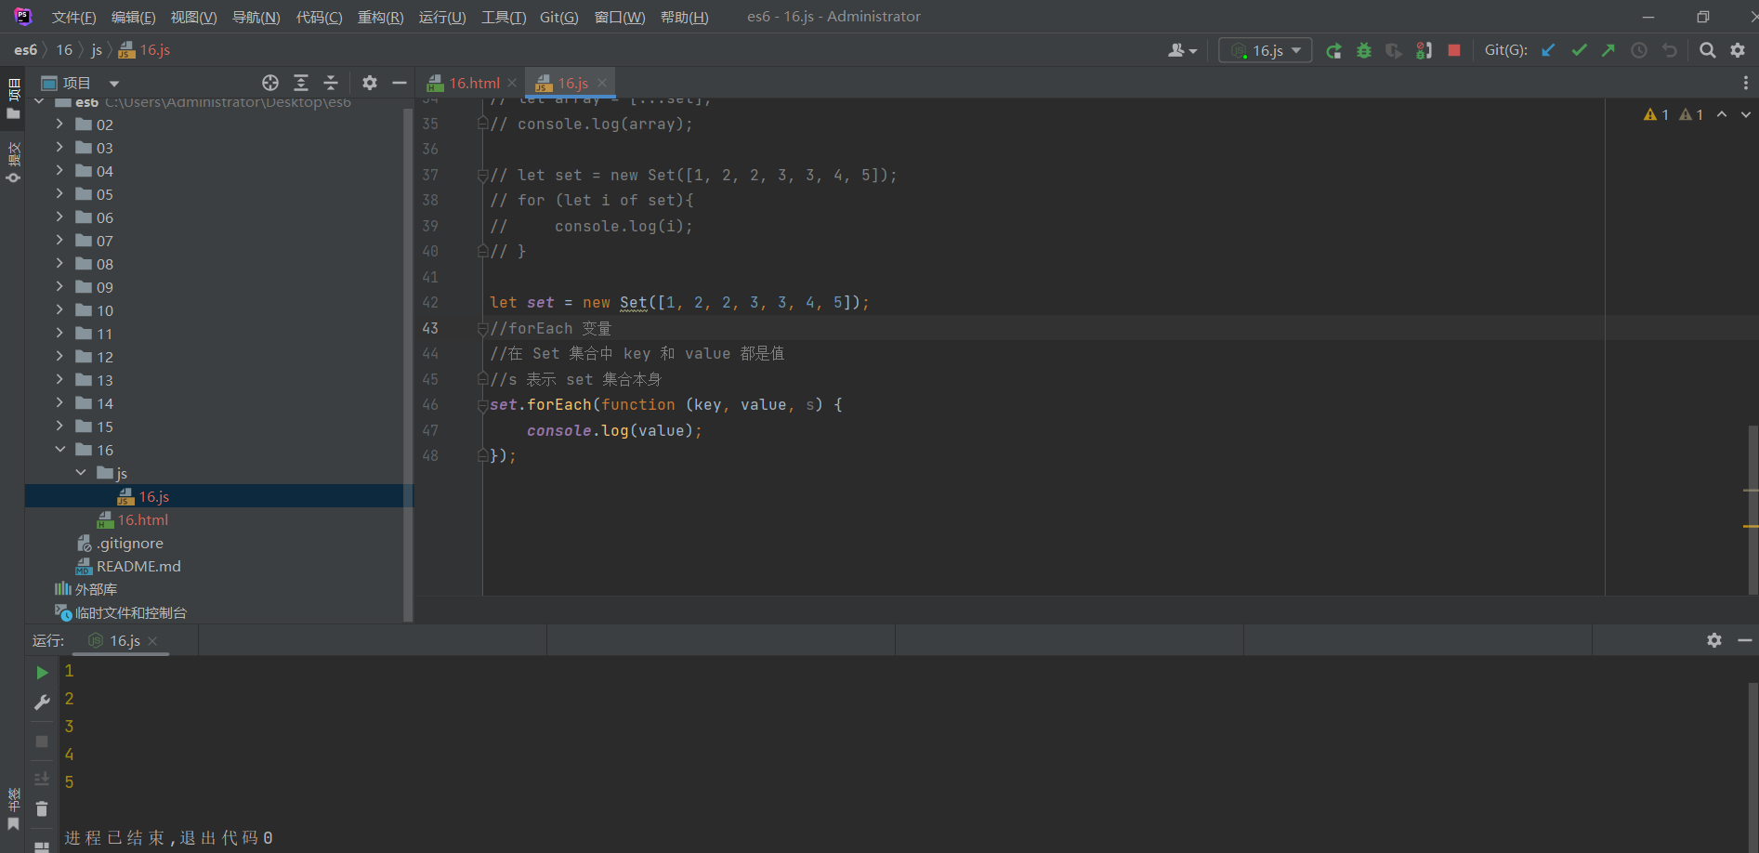Select 16.js file in project tree
The width and height of the screenshot is (1759, 853).
pyautogui.click(x=154, y=496)
